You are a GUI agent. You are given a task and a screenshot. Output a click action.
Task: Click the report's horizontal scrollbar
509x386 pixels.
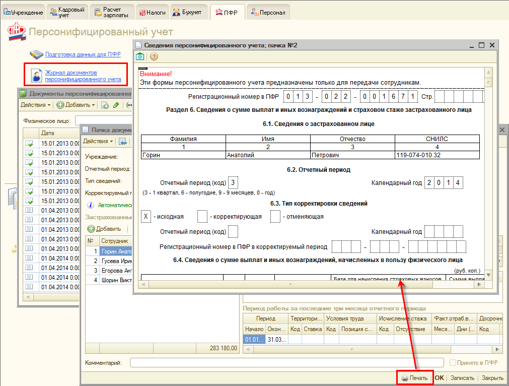point(289,285)
